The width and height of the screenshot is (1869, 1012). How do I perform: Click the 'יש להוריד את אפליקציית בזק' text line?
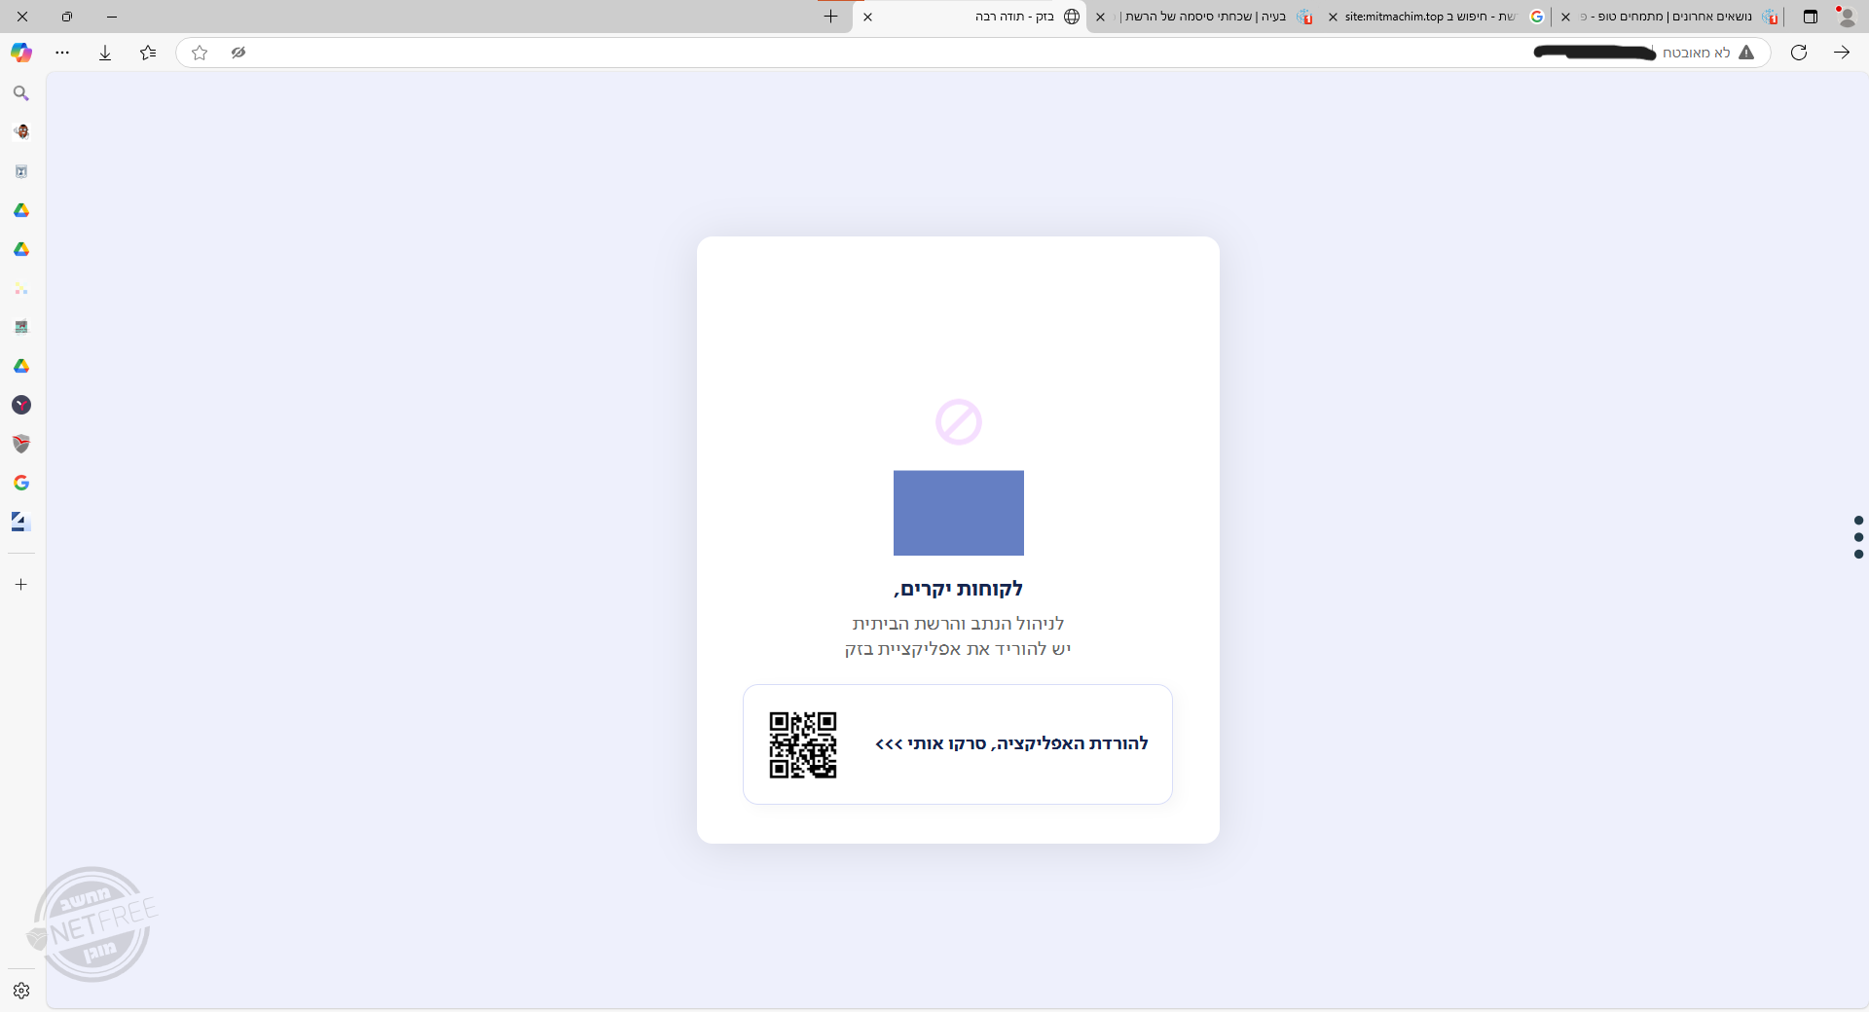(958, 649)
